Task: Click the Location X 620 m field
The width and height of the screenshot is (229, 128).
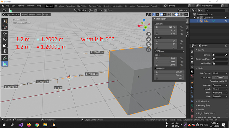Action: click(x=165, y=27)
